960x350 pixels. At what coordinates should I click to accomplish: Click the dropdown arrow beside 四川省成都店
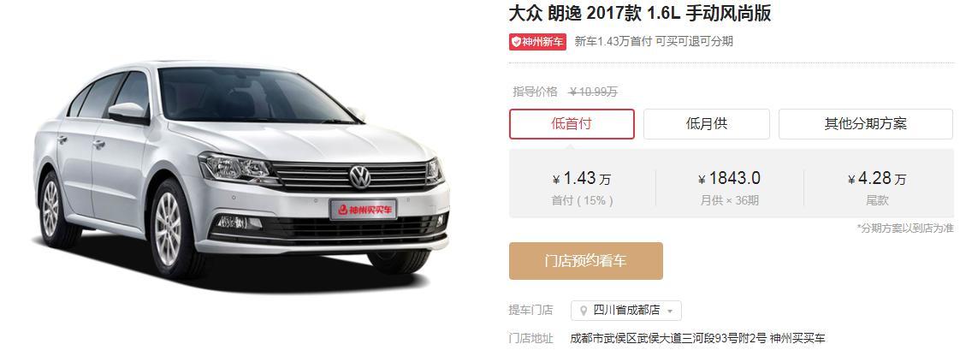(x=670, y=311)
